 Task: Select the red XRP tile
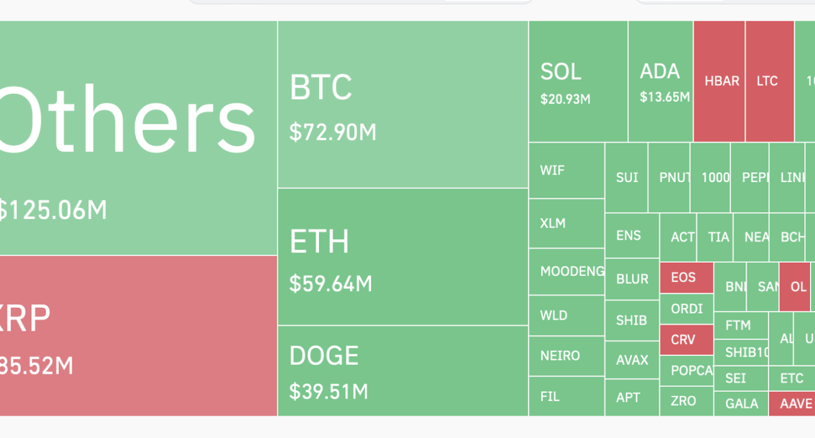coord(138,335)
